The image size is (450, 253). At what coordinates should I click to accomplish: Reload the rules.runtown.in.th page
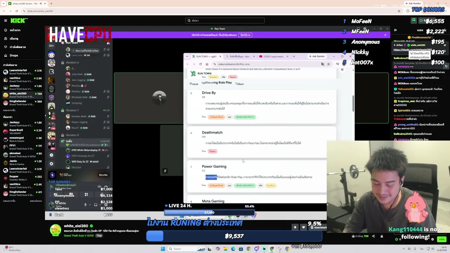[x=200, y=64]
